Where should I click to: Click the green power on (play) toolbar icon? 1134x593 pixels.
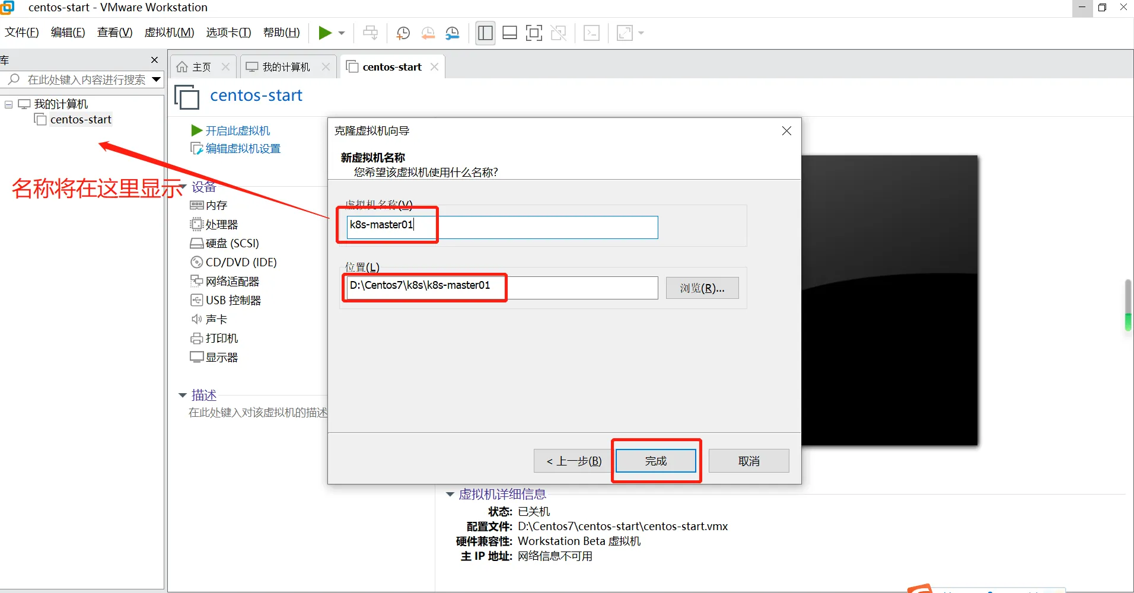coord(324,33)
